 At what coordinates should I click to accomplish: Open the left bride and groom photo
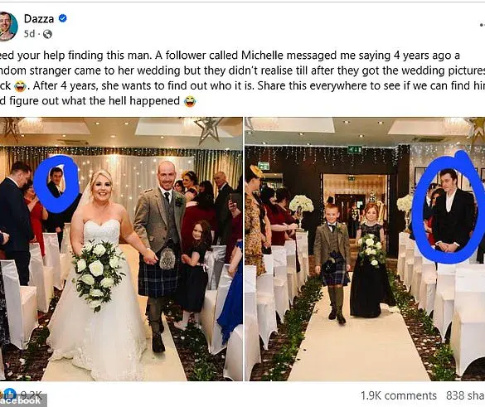tap(121, 249)
